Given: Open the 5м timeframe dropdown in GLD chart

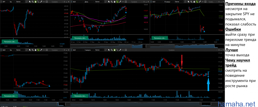Looking at the screenshot, I should tap(12, 50).
